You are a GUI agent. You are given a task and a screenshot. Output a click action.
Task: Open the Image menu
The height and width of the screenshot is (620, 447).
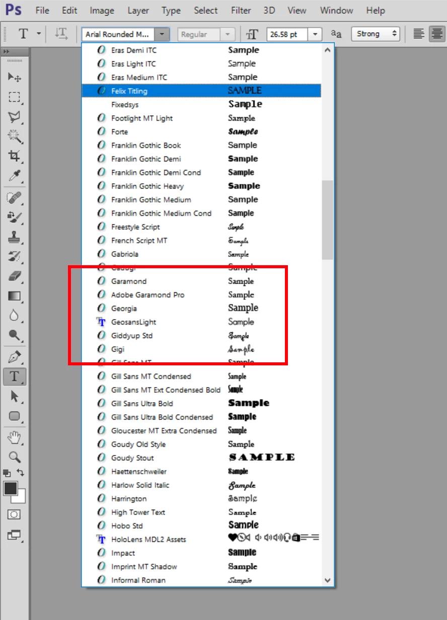click(102, 10)
